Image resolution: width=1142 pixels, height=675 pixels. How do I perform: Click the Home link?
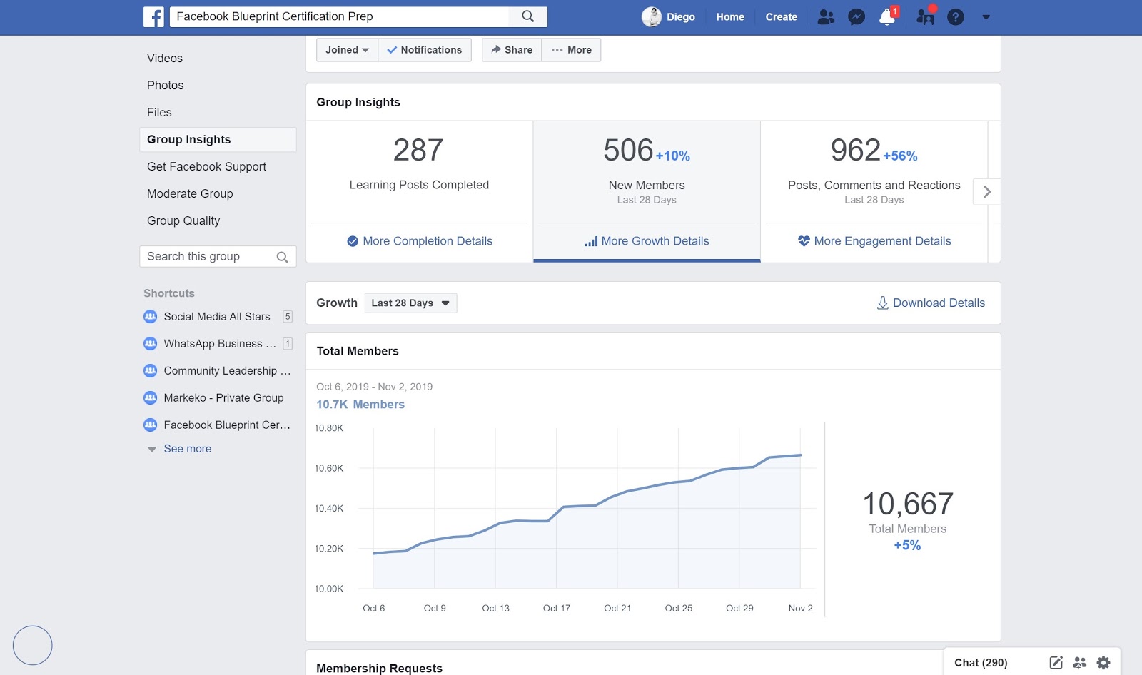tap(730, 16)
